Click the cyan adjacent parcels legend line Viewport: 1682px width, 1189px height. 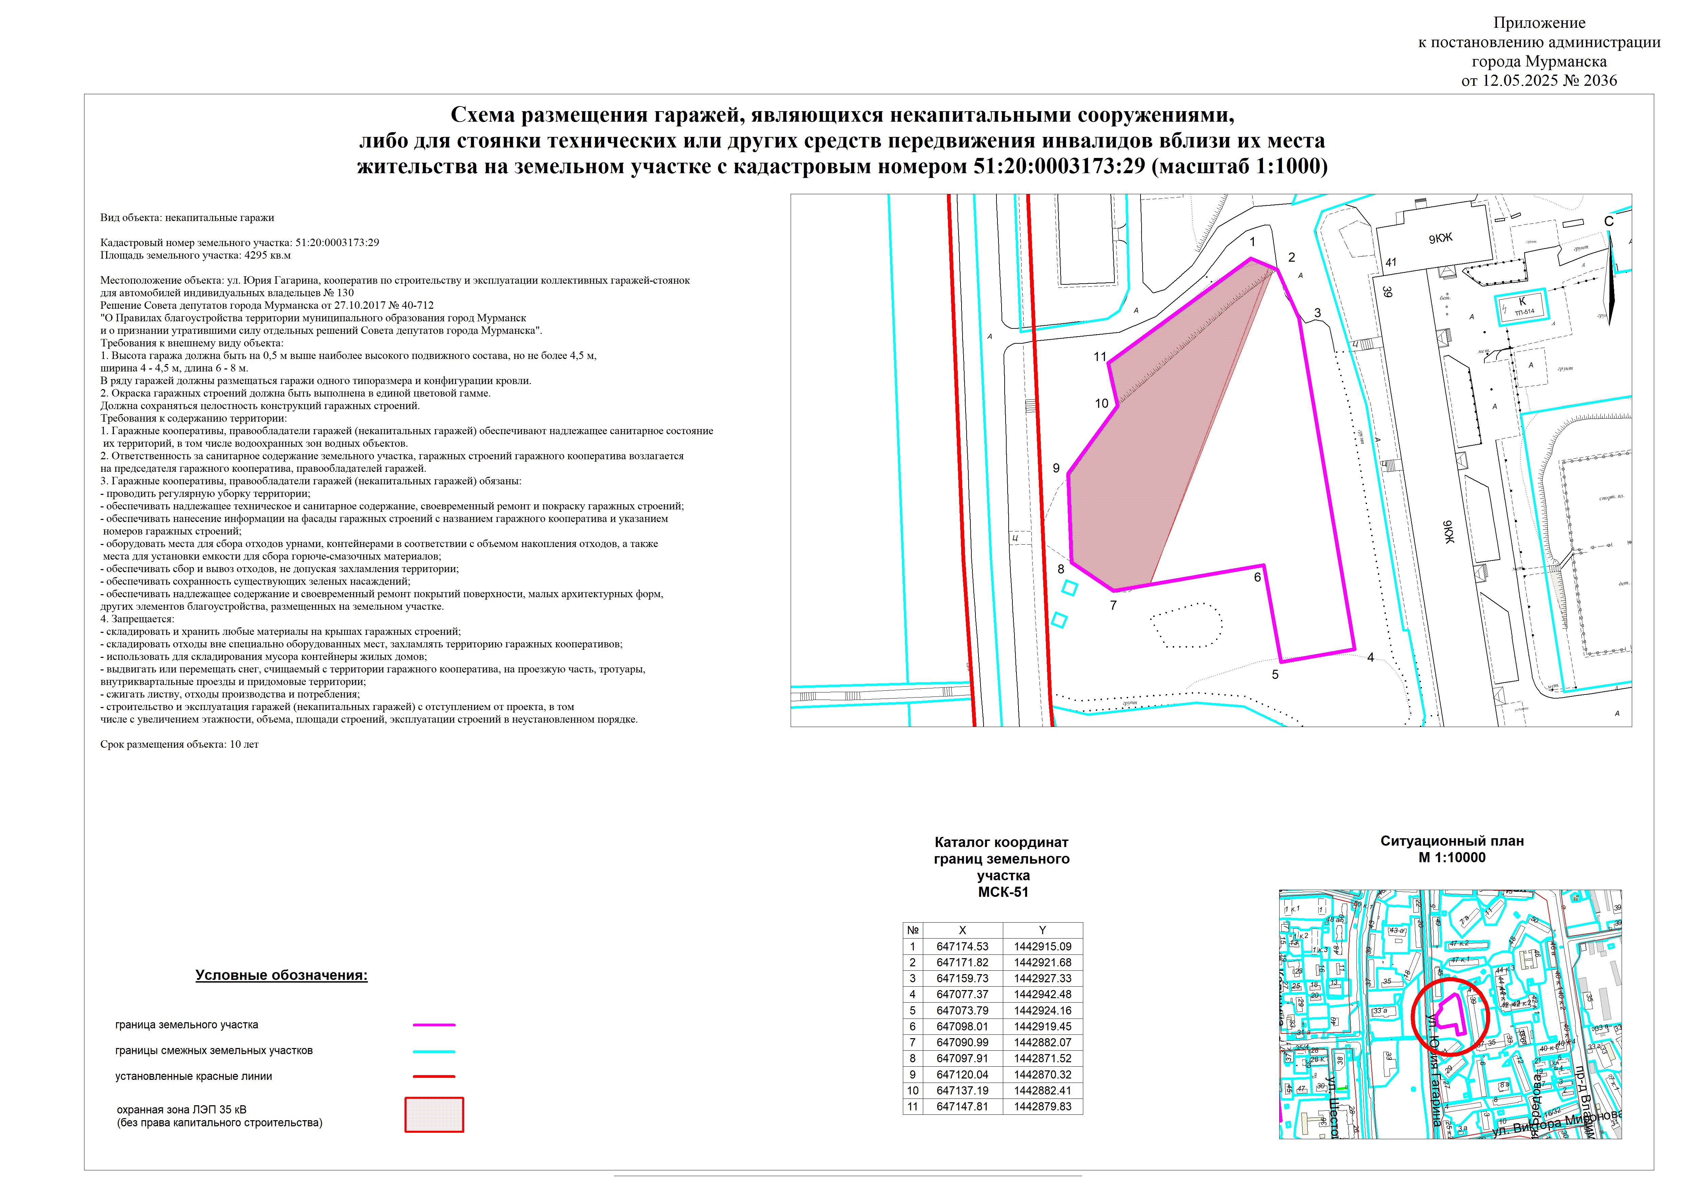[x=434, y=1051]
